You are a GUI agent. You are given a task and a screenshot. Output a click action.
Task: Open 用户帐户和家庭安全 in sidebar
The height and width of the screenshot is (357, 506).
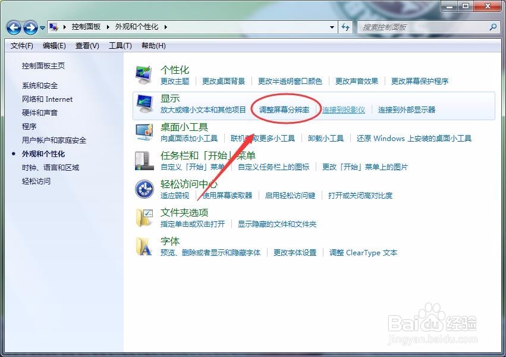coord(54,140)
